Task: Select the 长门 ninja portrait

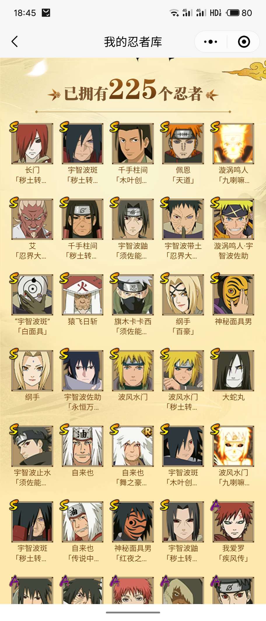Action: [x=32, y=144]
